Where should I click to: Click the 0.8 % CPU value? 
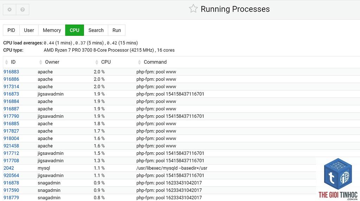point(99,197)
